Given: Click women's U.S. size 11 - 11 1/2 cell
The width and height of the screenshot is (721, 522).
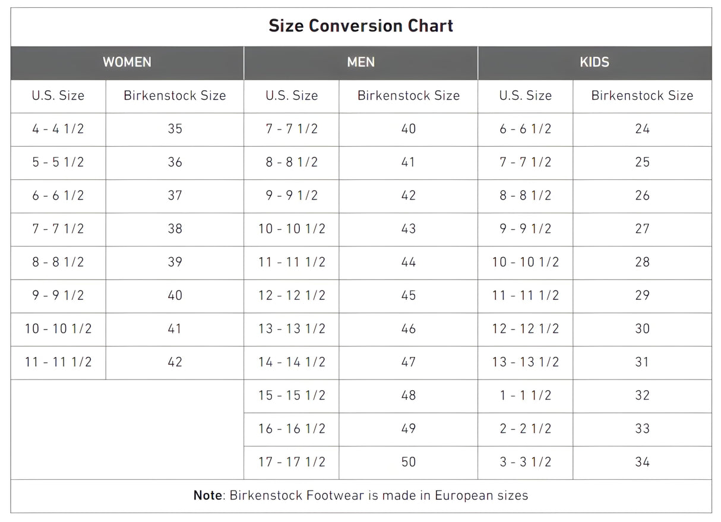Looking at the screenshot, I should pos(58,362).
